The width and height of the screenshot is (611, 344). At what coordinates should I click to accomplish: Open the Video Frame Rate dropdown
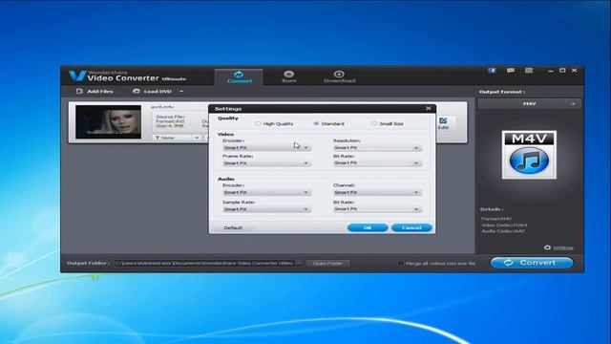coord(266,163)
